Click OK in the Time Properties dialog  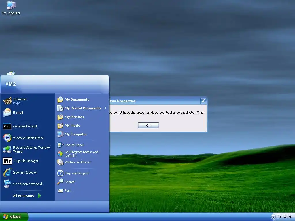point(148,125)
